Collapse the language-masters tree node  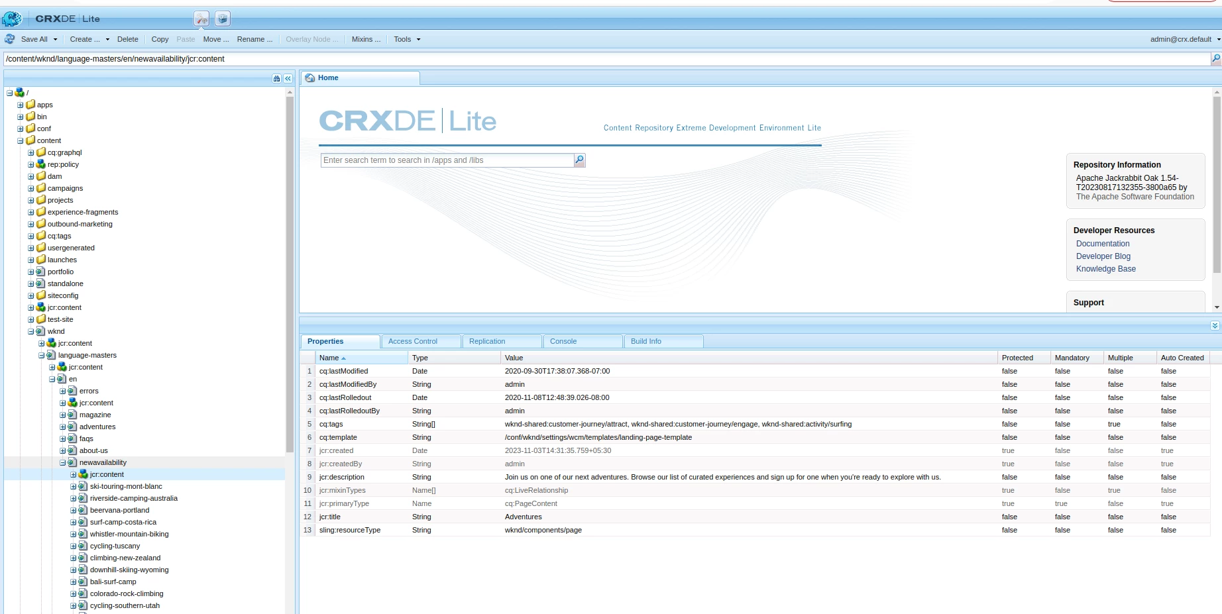coord(42,355)
